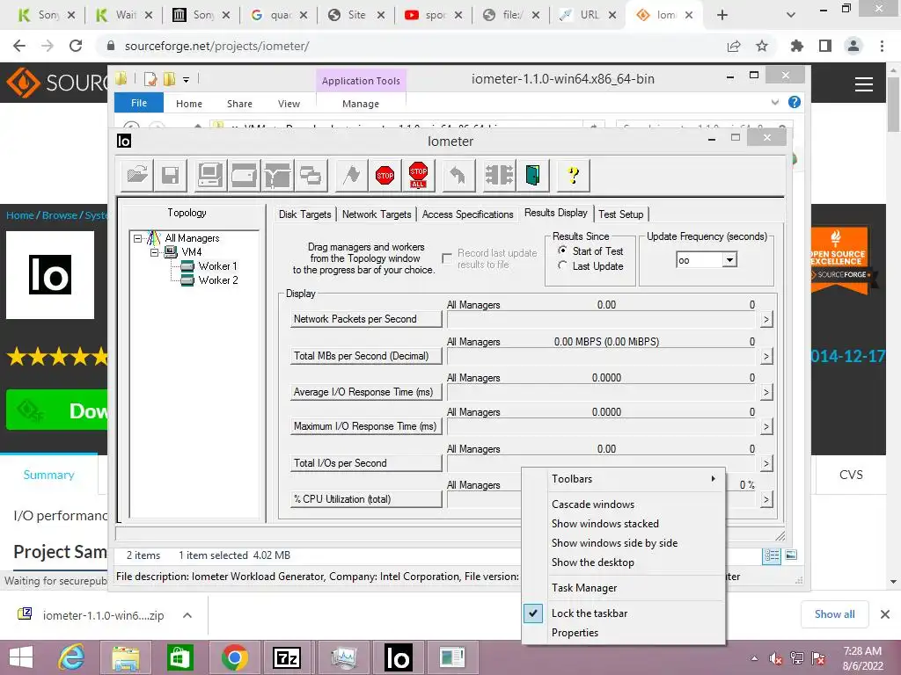Image resolution: width=901 pixels, height=675 pixels.
Task: Select Start of Test radio button
Action: (x=562, y=250)
